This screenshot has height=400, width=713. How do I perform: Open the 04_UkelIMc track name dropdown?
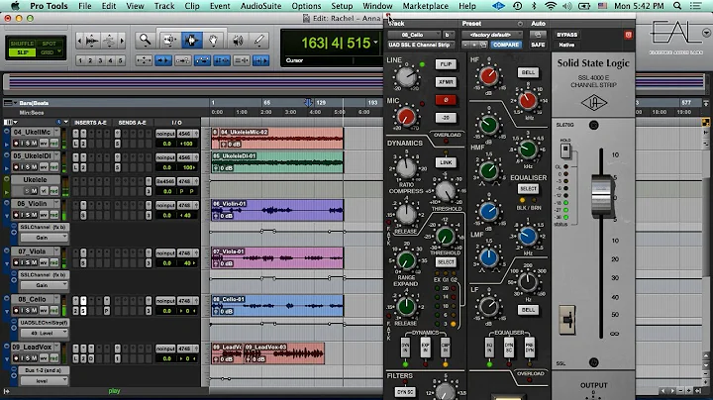coord(56,132)
